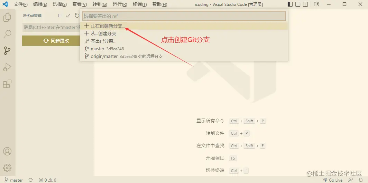The image size is (368, 183).
Task: Focus the commit message input field
Action: (51, 27)
